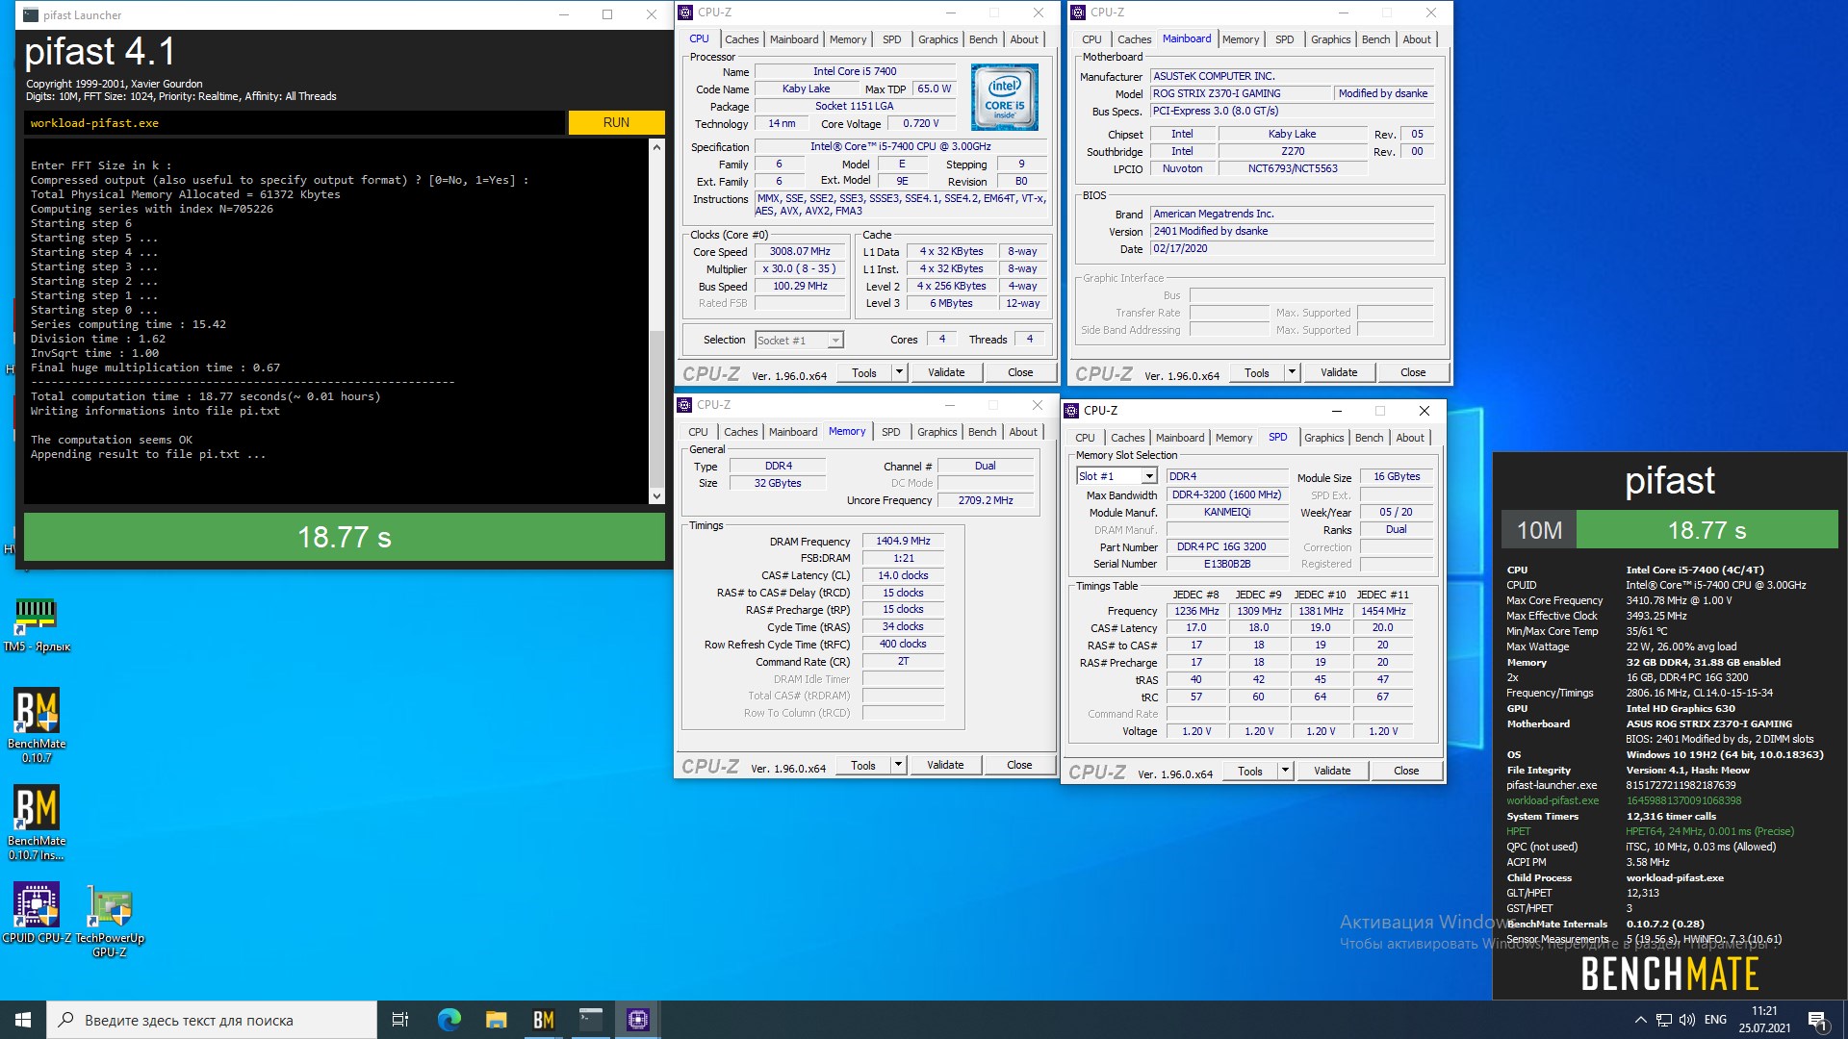Click Tools button in CPU window
Screen dimensions: 1848x1039
pos(864,372)
